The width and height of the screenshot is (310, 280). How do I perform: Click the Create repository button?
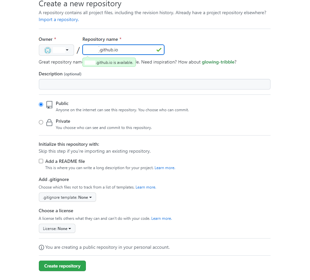coord(62,266)
